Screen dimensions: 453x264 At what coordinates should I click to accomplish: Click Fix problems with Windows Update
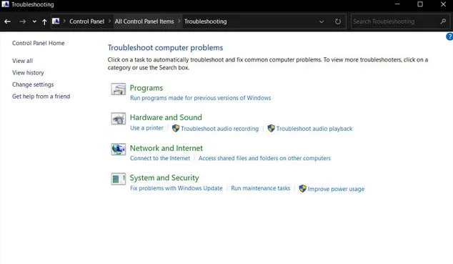click(x=176, y=188)
